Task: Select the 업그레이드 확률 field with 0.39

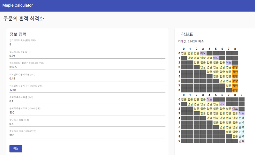Action: (87, 56)
